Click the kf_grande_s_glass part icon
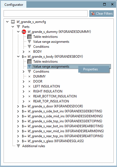This screenshot has width=117, height=167. pos(24,141)
